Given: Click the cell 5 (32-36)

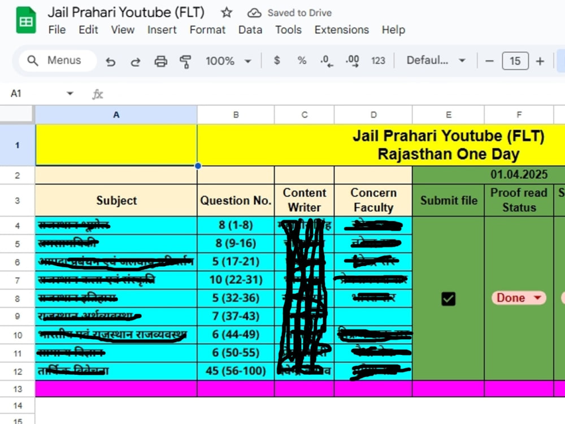Looking at the screenshot, I should pyautogui.click(x=236, y=298).
